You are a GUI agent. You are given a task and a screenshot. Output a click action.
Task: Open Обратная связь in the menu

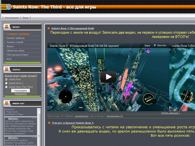click(16, 51)
